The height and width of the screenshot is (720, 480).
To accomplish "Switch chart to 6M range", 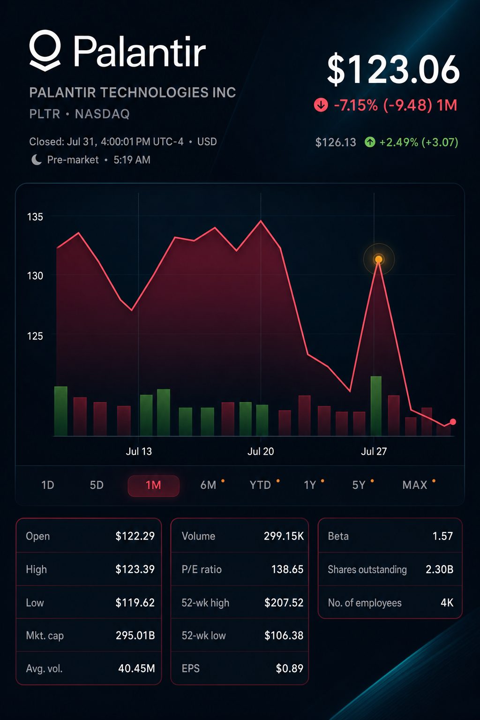I will [209, 485].
